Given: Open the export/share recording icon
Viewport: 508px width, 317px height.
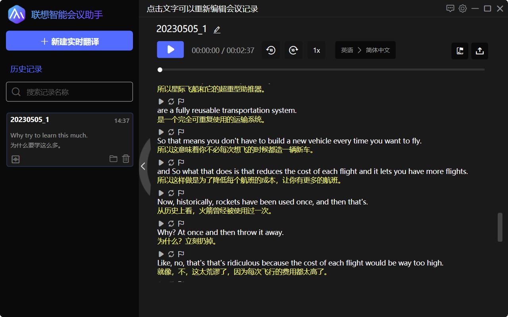Looking at the screenshot, I should [479, 51].
